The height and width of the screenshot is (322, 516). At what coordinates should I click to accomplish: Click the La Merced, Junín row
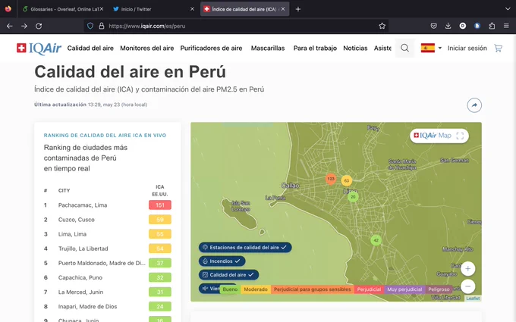pyautogui.click(x=108, y=292)
